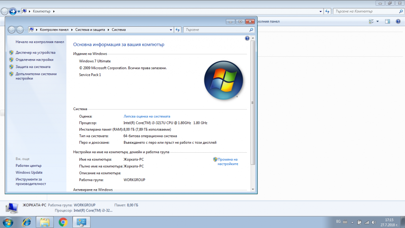Screen dimensions: 405x228
Task: Open the on-screen keyboard tray icon
Action: coord(345,222)
